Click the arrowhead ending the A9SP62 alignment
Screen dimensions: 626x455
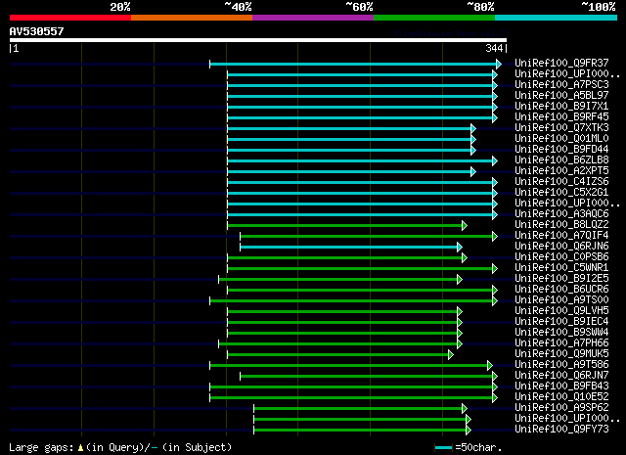tap(465, 409)
